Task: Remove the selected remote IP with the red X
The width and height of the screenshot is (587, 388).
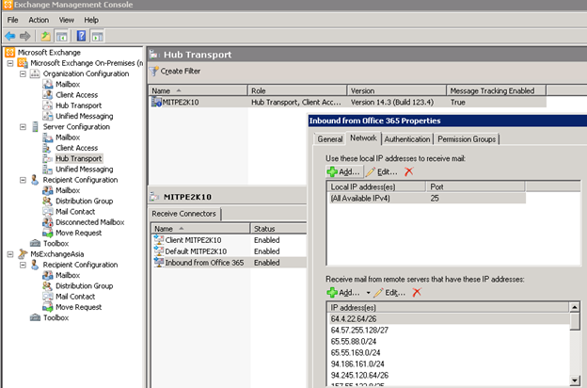Action: tap(417, 292)
